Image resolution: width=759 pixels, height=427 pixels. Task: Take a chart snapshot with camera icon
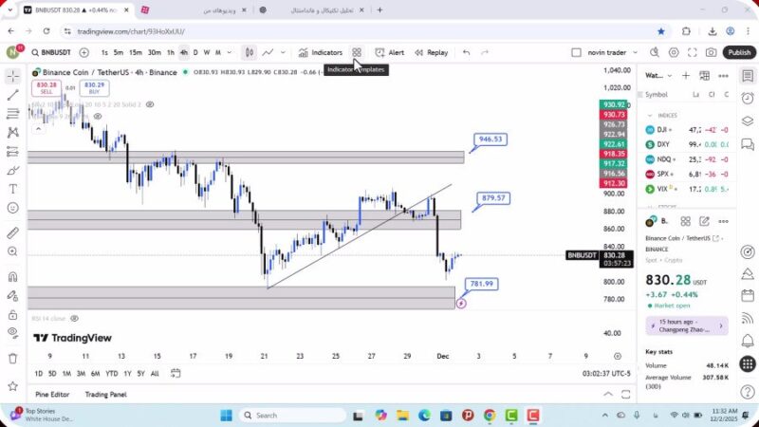(x=713, y=53)
